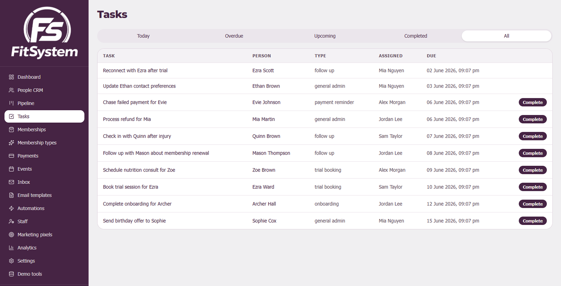Click person name 'Ethan Brown'

tap(266, 86)
